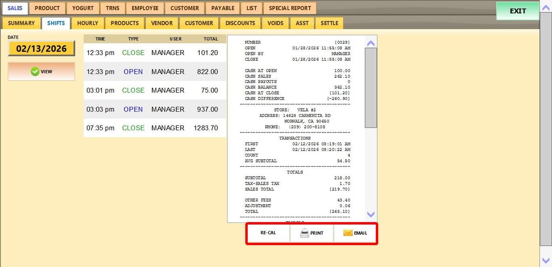This screenshot has width=552, height=267.
Task: Switch to the ASST sub-tab
Action: 302,23
